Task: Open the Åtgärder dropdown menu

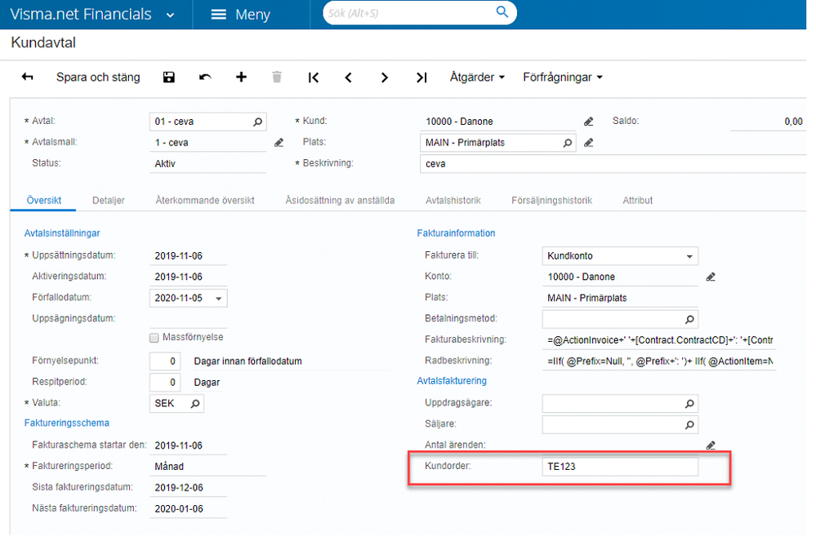Action: tap(477, 77)
